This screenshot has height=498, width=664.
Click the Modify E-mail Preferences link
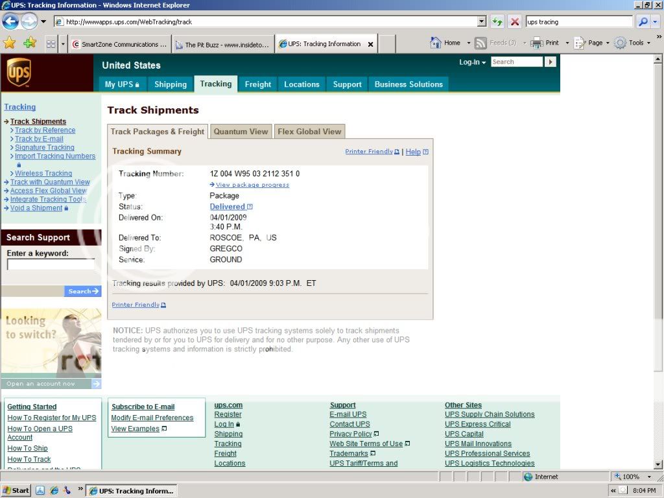coord(152,418)
